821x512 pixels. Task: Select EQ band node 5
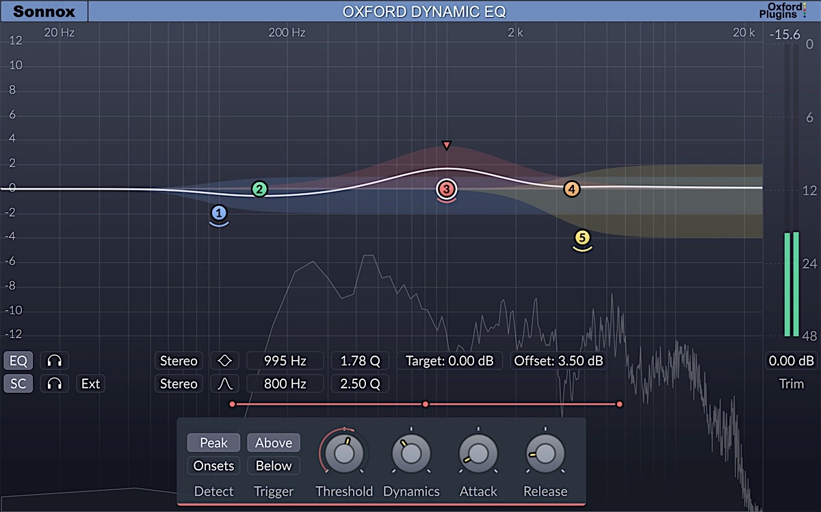coord(582,238)
